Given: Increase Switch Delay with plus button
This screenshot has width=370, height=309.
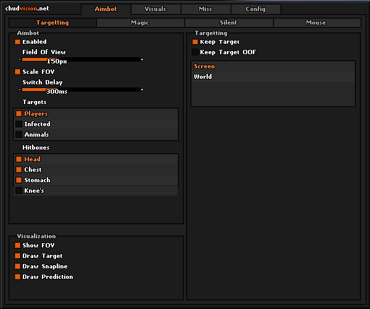Looking at the screenshot, I should (142, 89).
